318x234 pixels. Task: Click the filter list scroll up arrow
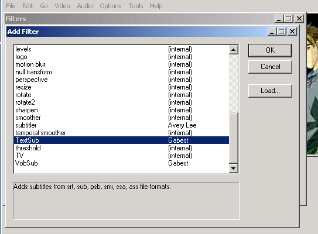click(x=233, y=50)
